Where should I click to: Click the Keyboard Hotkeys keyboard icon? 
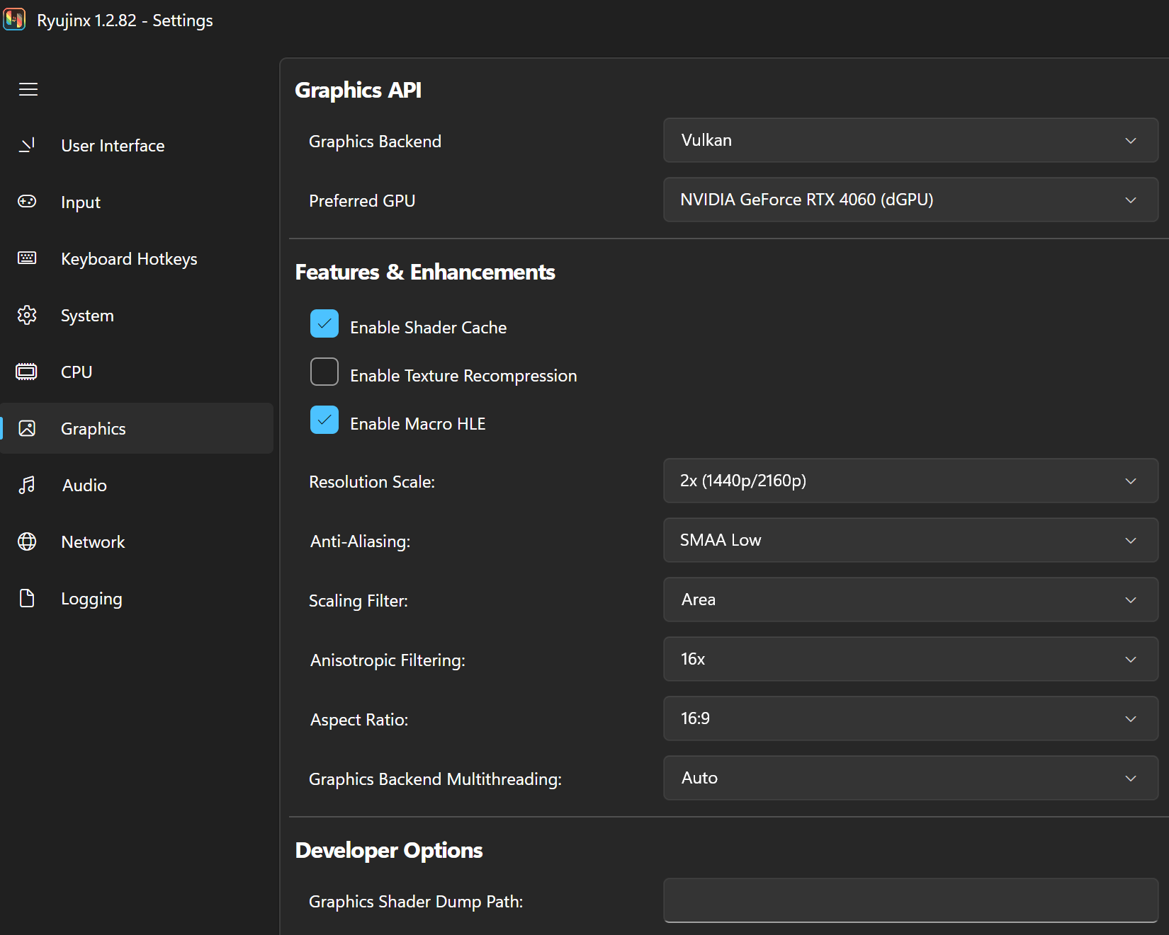pos(27,258)
